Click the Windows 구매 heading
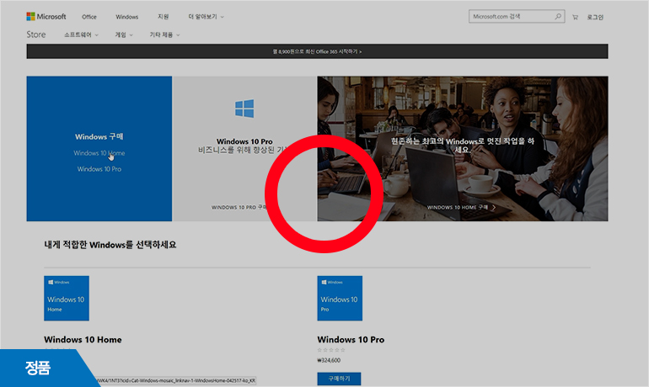 pos(99,136)
